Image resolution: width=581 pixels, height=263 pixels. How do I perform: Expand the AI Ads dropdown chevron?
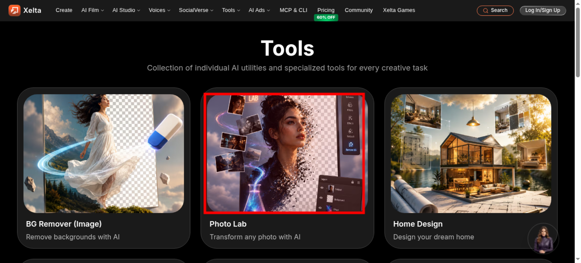click(268, 10)
